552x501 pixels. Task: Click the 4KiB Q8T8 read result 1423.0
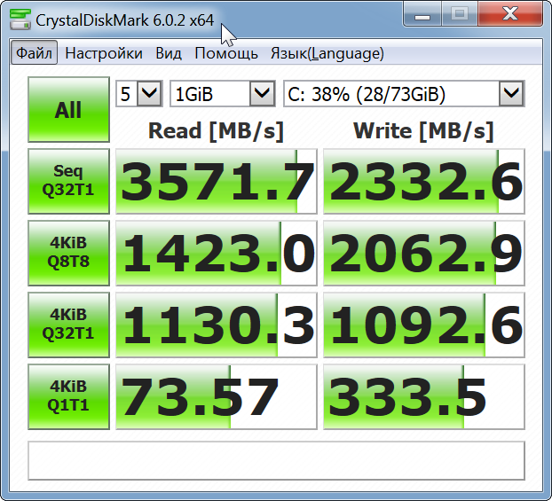click(217, 253)
